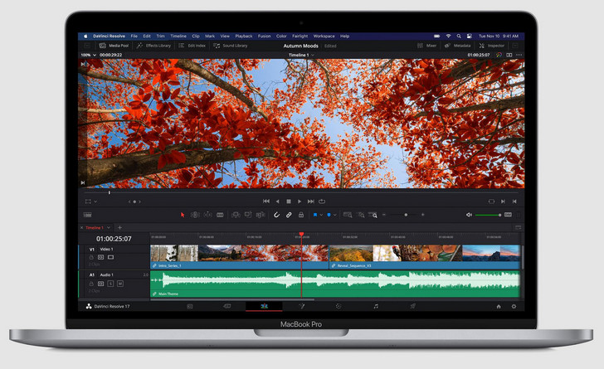604x369 pixels.
Task: Open the viewer three-dot options menu
Action: tap(519, 55)
